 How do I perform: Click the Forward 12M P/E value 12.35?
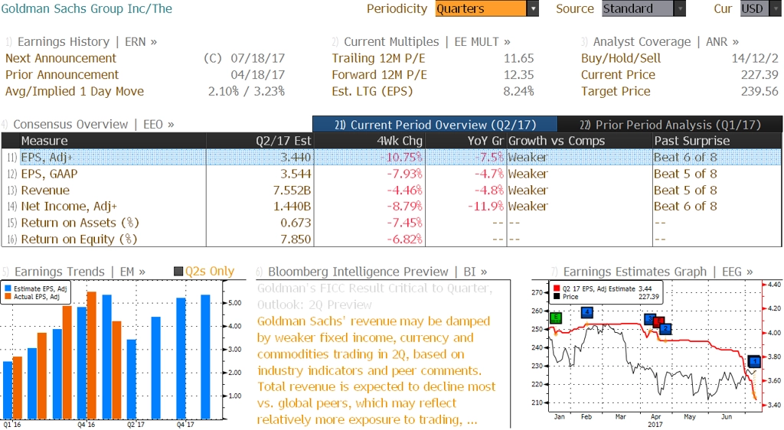(518, 74)
